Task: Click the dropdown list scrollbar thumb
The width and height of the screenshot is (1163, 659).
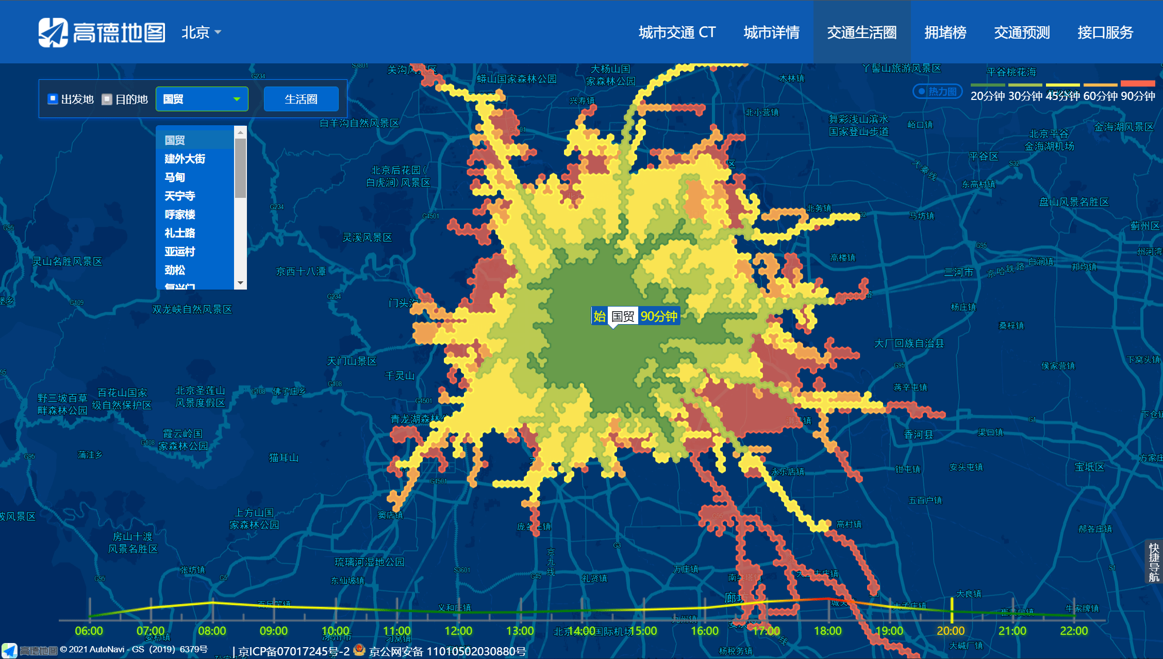Action: [x=240, y=168]
